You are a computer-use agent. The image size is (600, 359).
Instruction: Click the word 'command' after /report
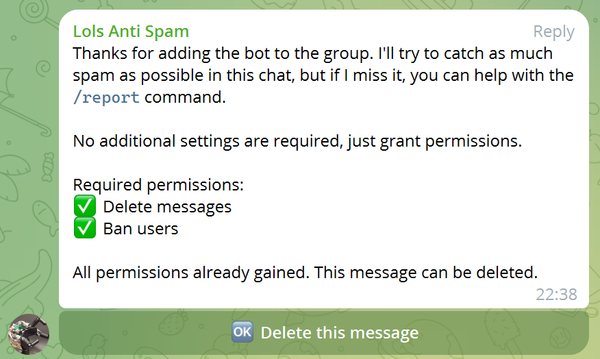(184, 97)
